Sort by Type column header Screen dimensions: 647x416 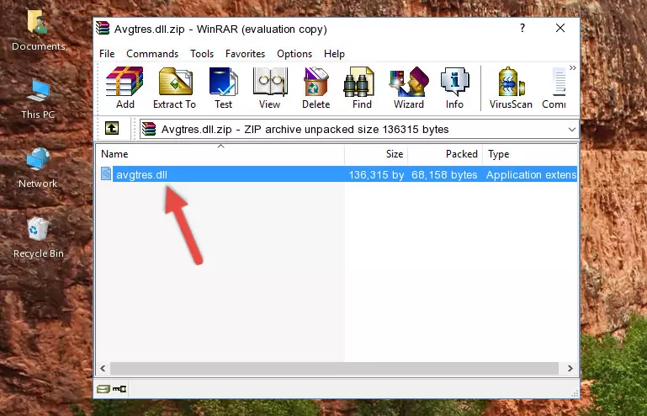pyautogui.click(x=530, y=154)
